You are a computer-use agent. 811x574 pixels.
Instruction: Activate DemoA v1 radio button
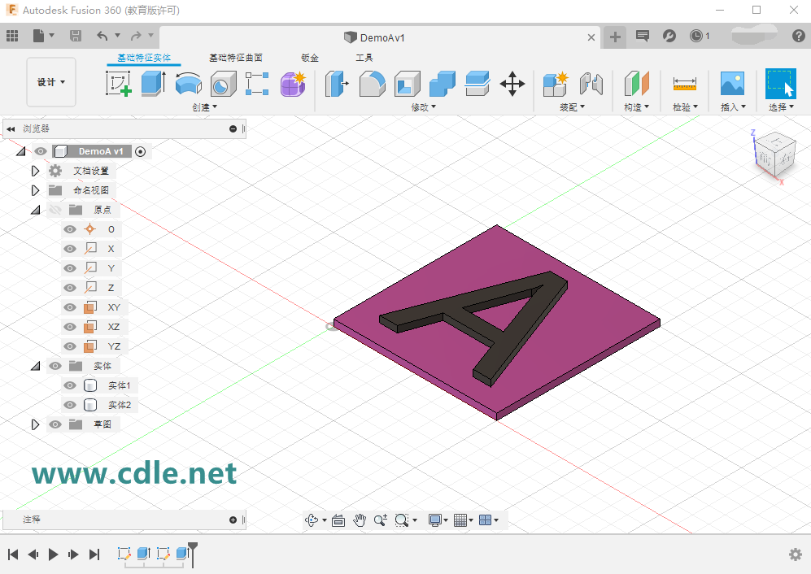pyautogui.click(x=140, y=151)
